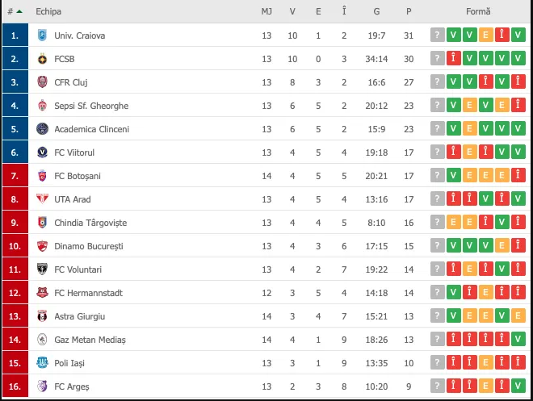This screenshot has width=533, height=401.
Task: Click the FCSB club crest icon
Action: point(43,59)
